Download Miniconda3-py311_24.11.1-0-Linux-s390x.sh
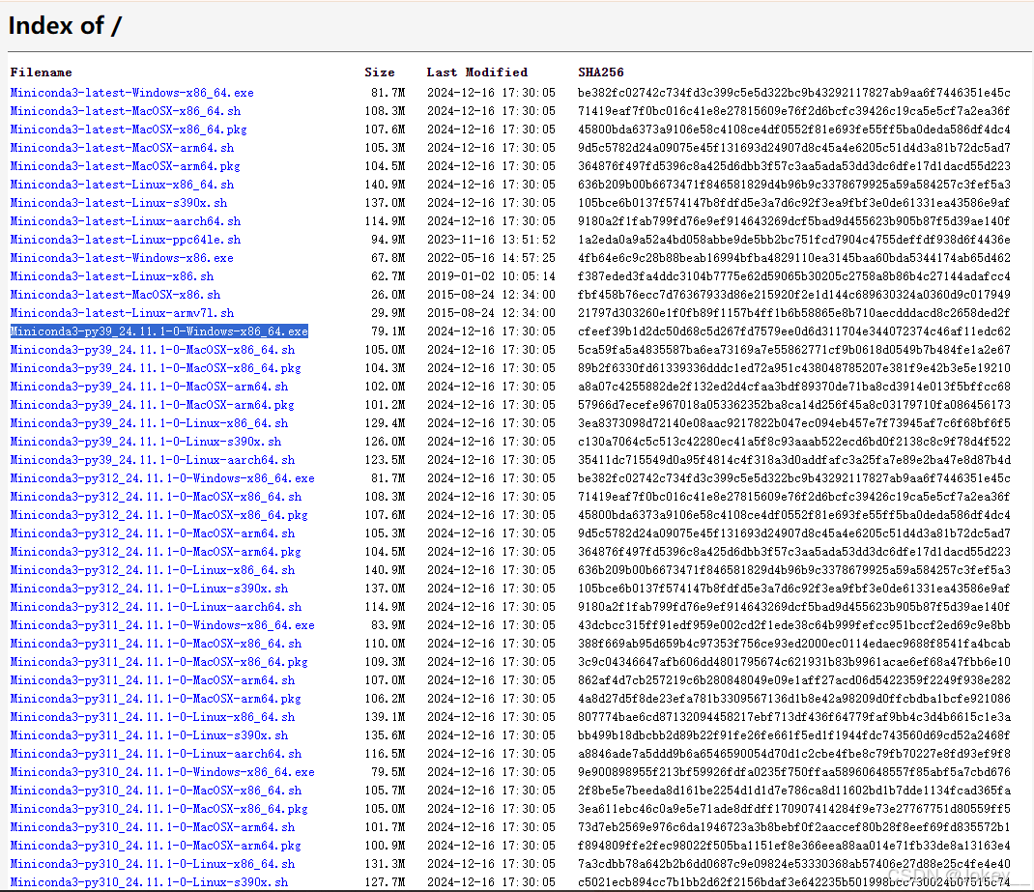 click(x=149, y=735)
